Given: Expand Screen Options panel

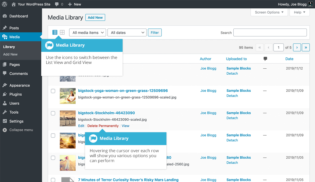Looking at the screenshot, I should click(269, 12).
